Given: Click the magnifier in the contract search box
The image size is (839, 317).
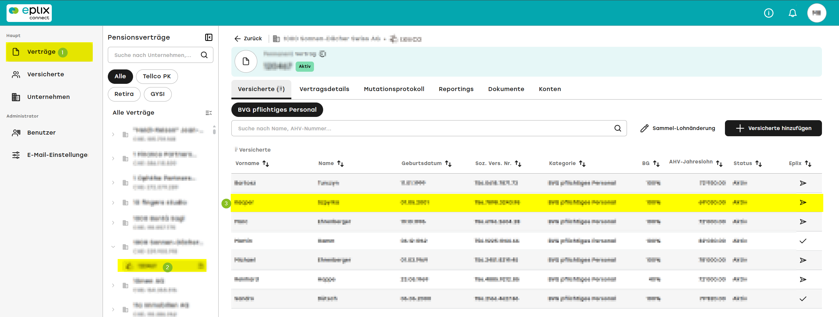Looking at the screenshot, I should [x=204, y=55].
